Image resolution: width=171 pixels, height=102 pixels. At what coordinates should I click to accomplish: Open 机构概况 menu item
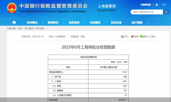pyautogui.click(x=32, y=23)
